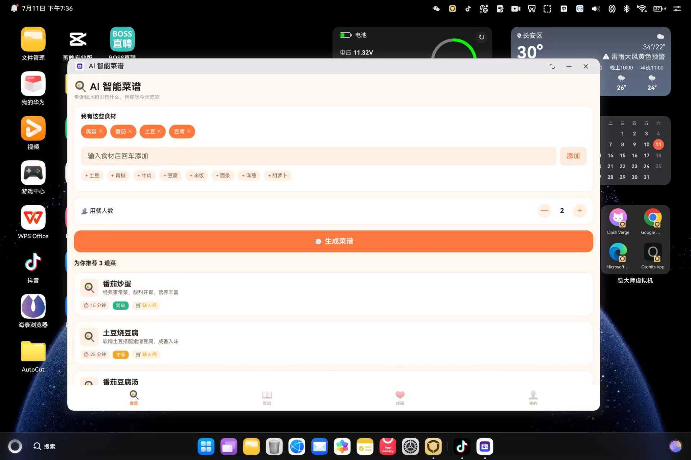Decrease the number of diners
The height and width of the screenshot is (460, 691).
click(545, 211)
